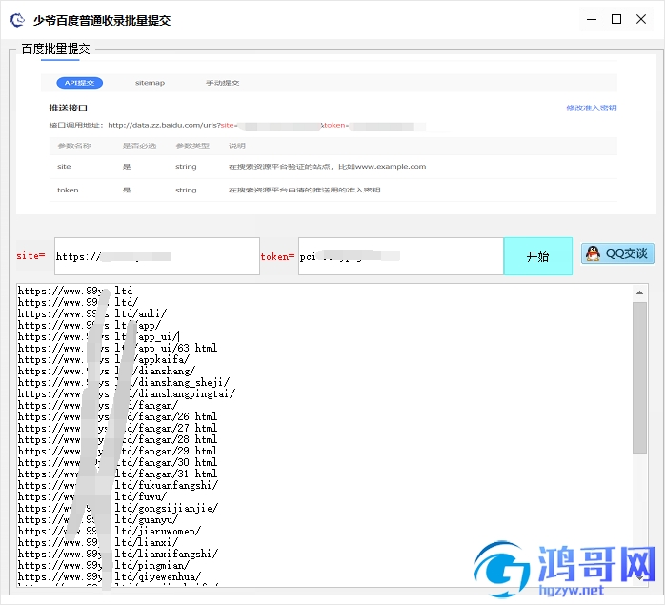Image resolution: width=665 pixels, height=605 pixels.
Task: Click the URL line ending in /lianxifangshi/
Action: pos(118,555)
